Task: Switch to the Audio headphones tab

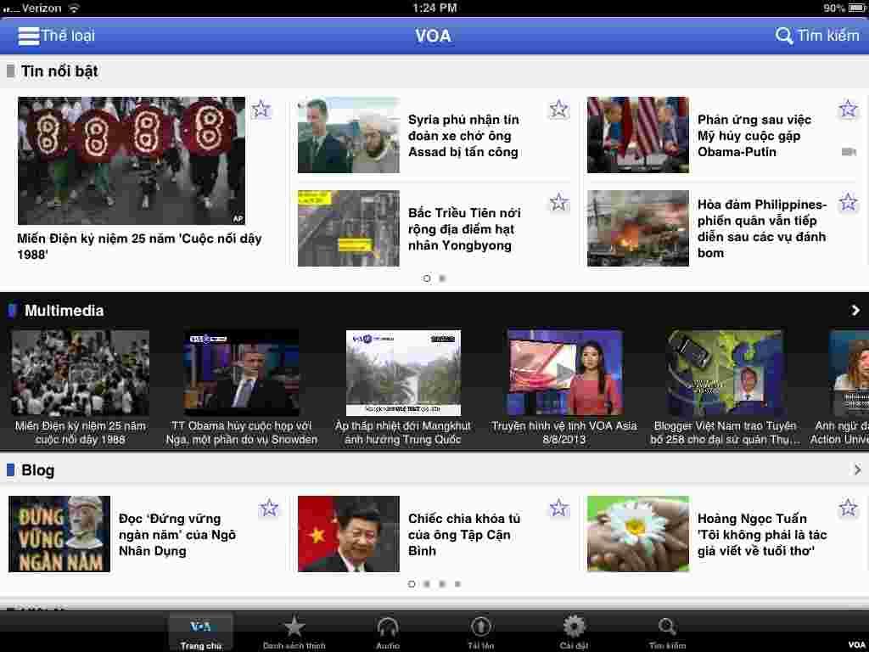Action: point(387,632)
